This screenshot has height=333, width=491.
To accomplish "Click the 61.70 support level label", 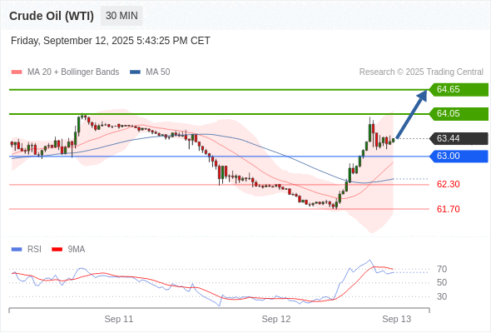I will pyautogui.click(x=448, y=209).
